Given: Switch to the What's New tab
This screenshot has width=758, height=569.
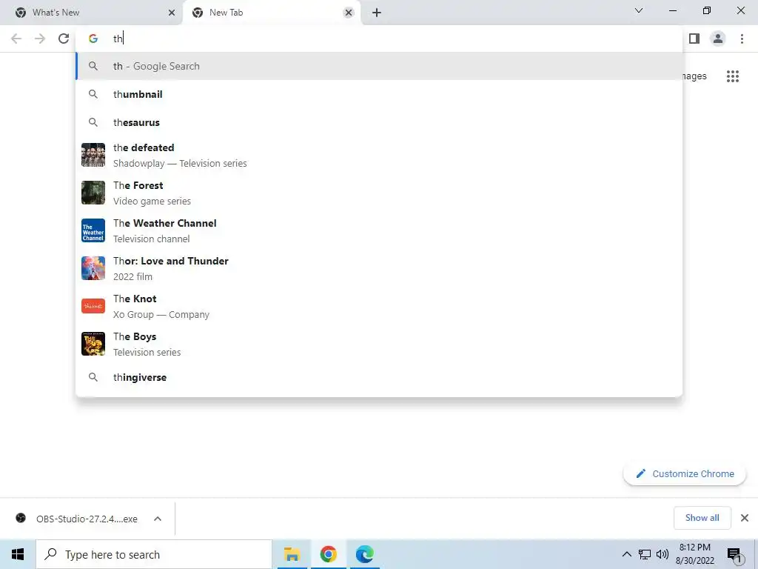Looking at the screenshot, I should pos(92,13).
